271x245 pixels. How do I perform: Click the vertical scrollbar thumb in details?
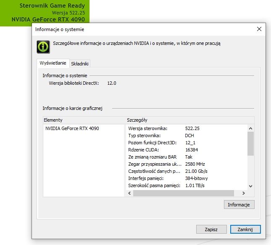(x=250, y=144)
